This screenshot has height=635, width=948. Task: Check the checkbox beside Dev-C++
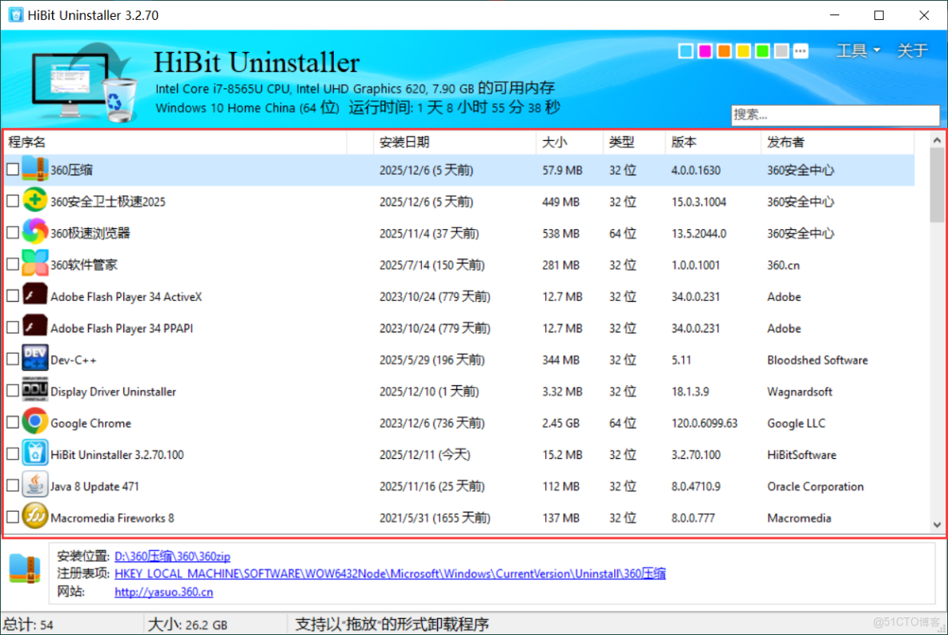(x=13, y=360)
